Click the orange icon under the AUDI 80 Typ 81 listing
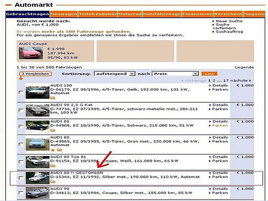268x201 pixels. 53,167
